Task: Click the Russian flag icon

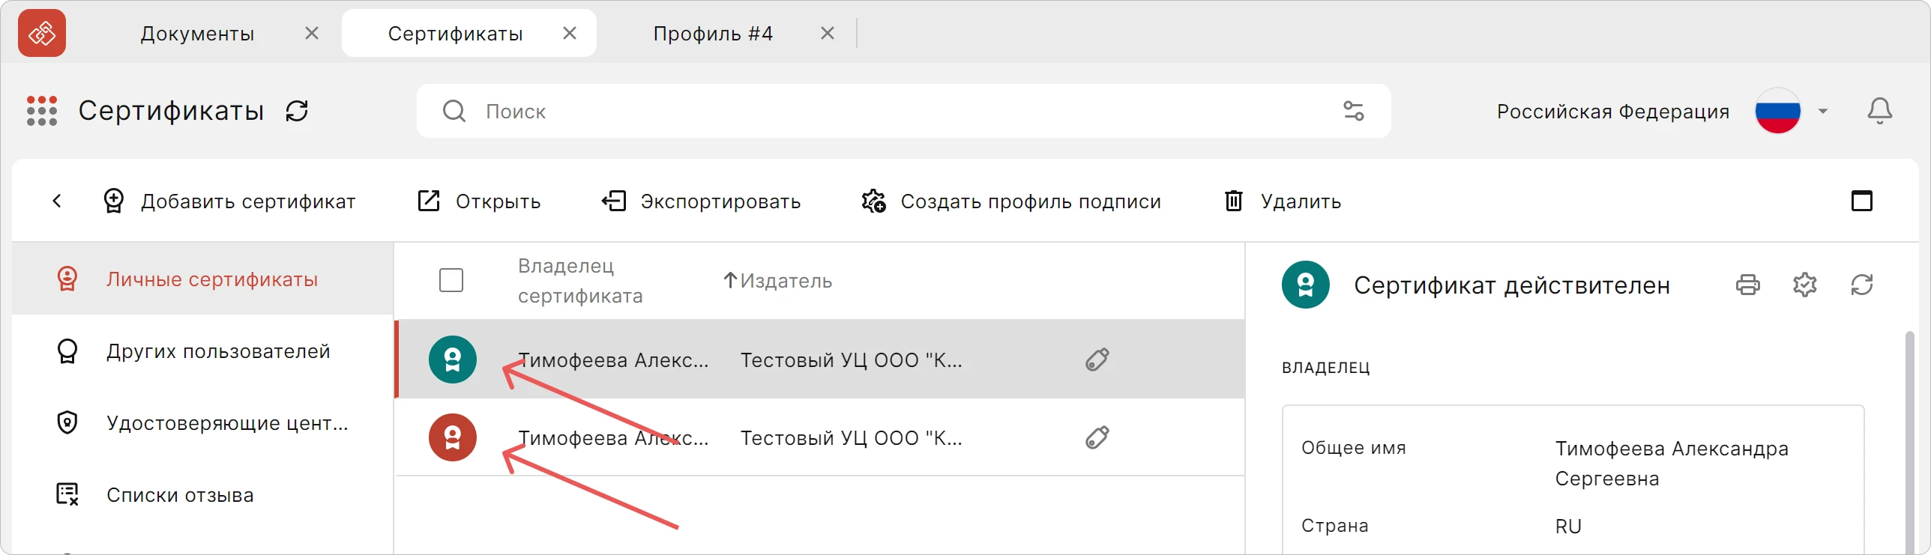Action: click(x=1777, y=111)
